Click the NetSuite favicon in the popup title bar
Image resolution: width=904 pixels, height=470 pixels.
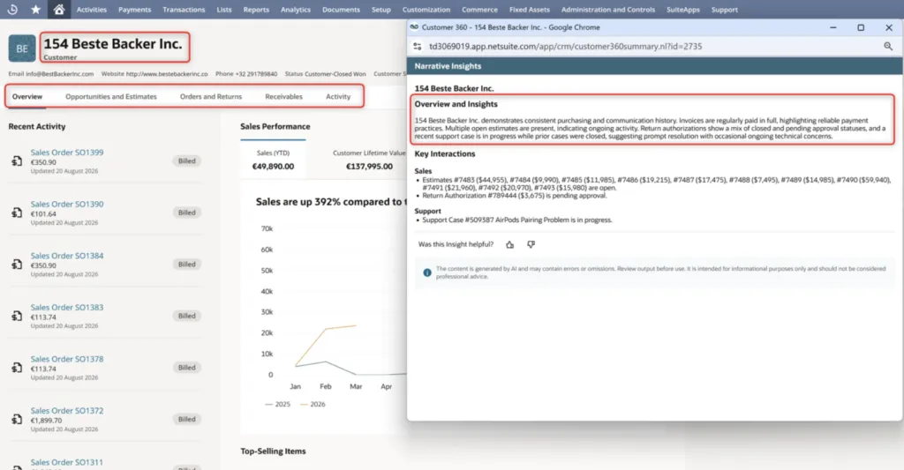click(414, 27)
